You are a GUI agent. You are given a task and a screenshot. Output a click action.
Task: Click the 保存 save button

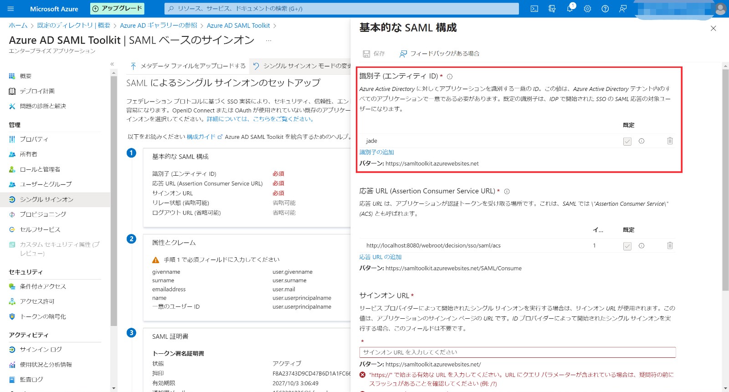[x=374, y=54]
